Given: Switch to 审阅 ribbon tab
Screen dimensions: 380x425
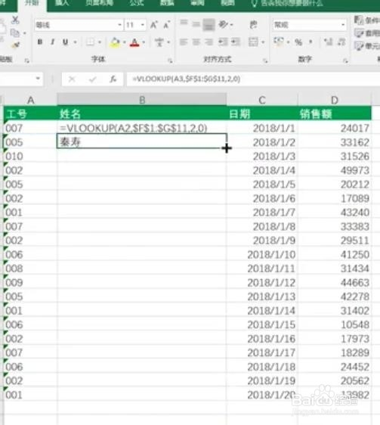Looking at the screenshot, I should 197,3.
